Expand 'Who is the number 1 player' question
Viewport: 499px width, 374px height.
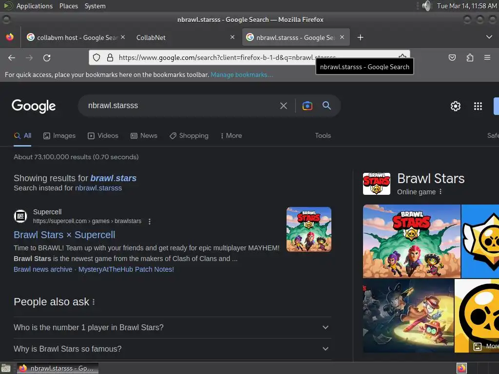[173, 327]
